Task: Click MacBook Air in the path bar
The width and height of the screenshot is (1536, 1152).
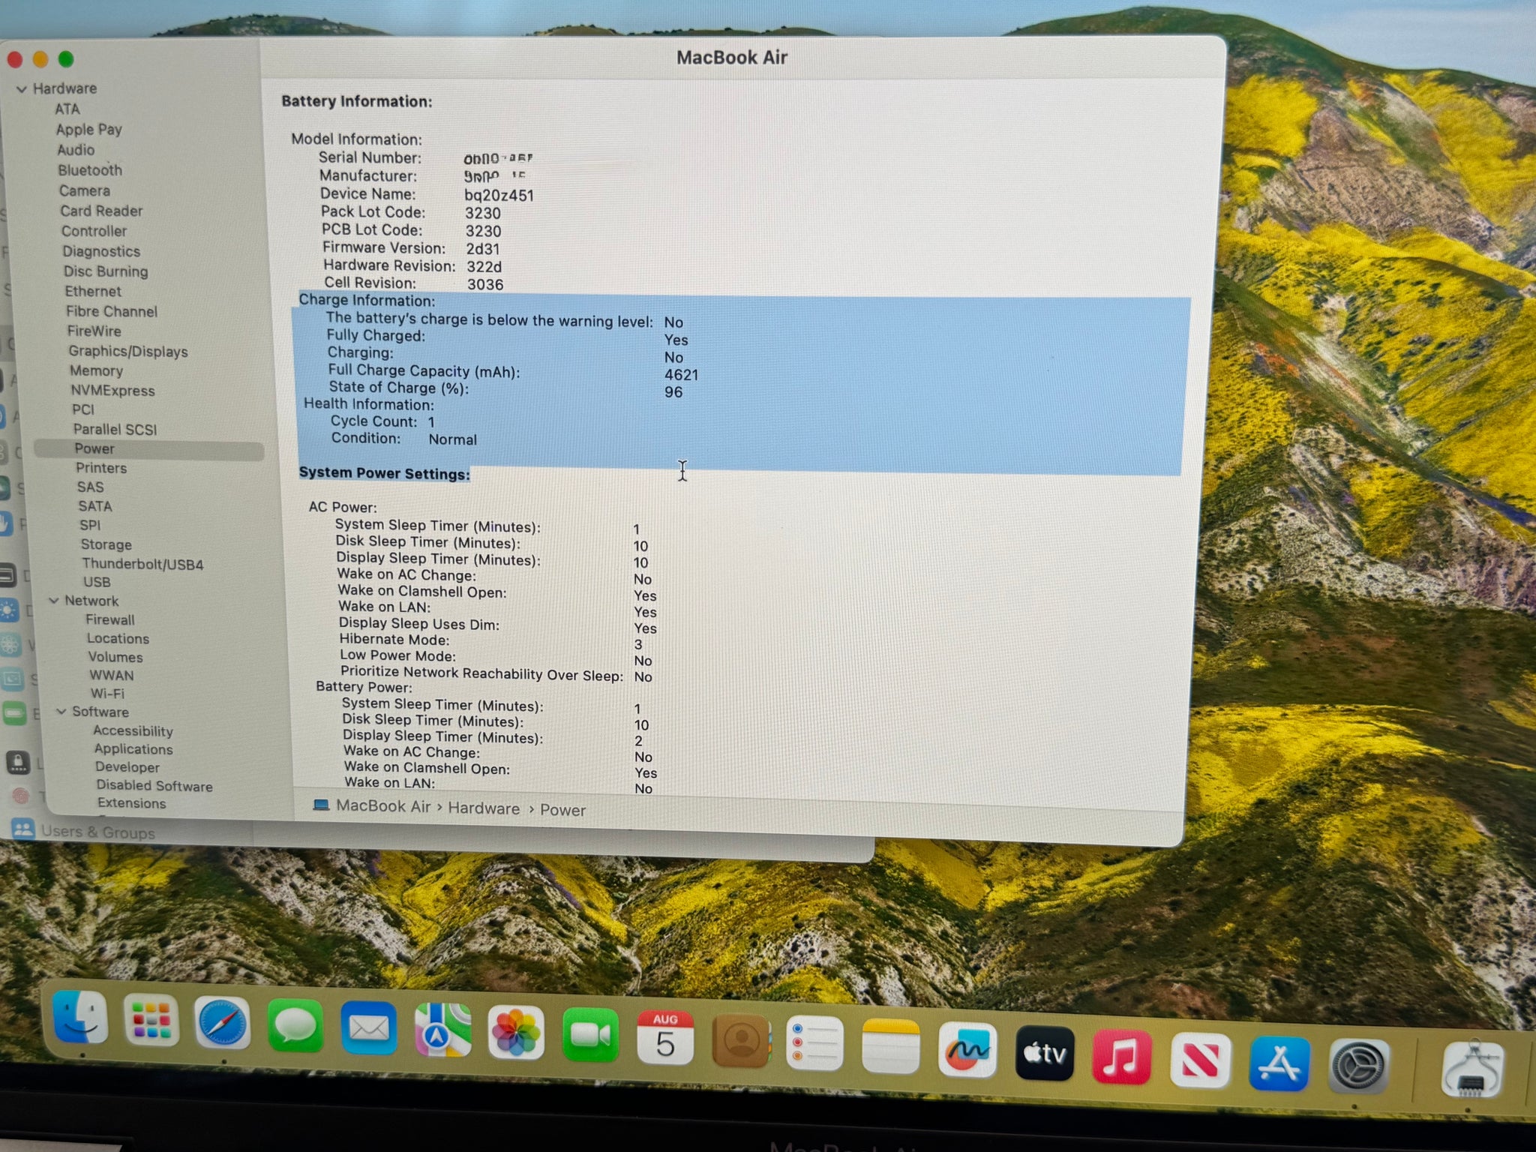Action: pos(382,806)
